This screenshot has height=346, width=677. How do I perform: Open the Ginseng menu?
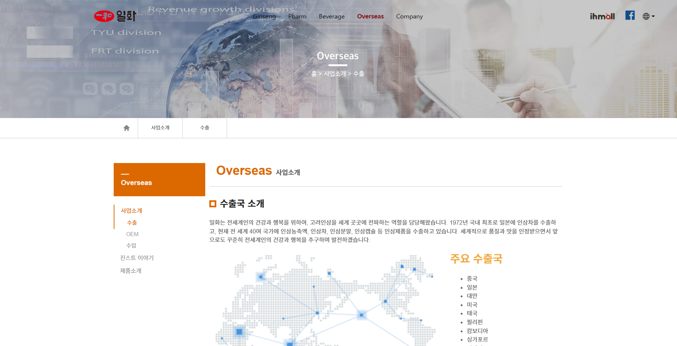[x=264, y=16]
